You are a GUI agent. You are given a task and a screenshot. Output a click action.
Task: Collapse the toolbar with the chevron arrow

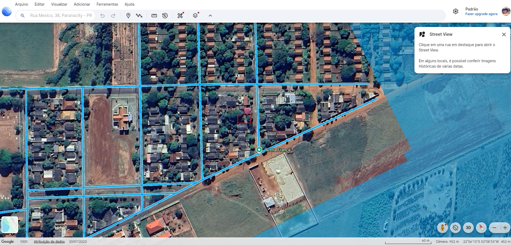pyautogui.click(x=210, y=16)
